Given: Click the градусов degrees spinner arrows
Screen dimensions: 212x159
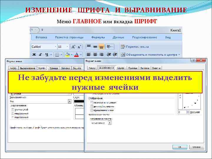Looking at the screenshot, I should (x=188, y=112).
